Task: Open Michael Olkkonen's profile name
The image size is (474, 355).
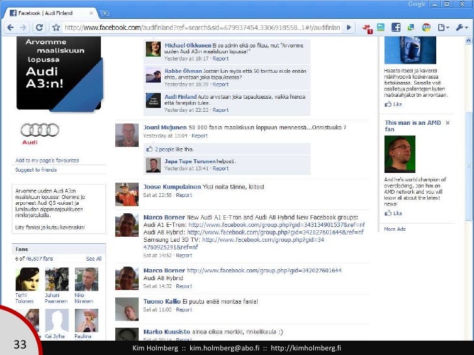Action: (188, 46)
